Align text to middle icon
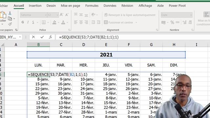210x118 pixels. point(81,15)
